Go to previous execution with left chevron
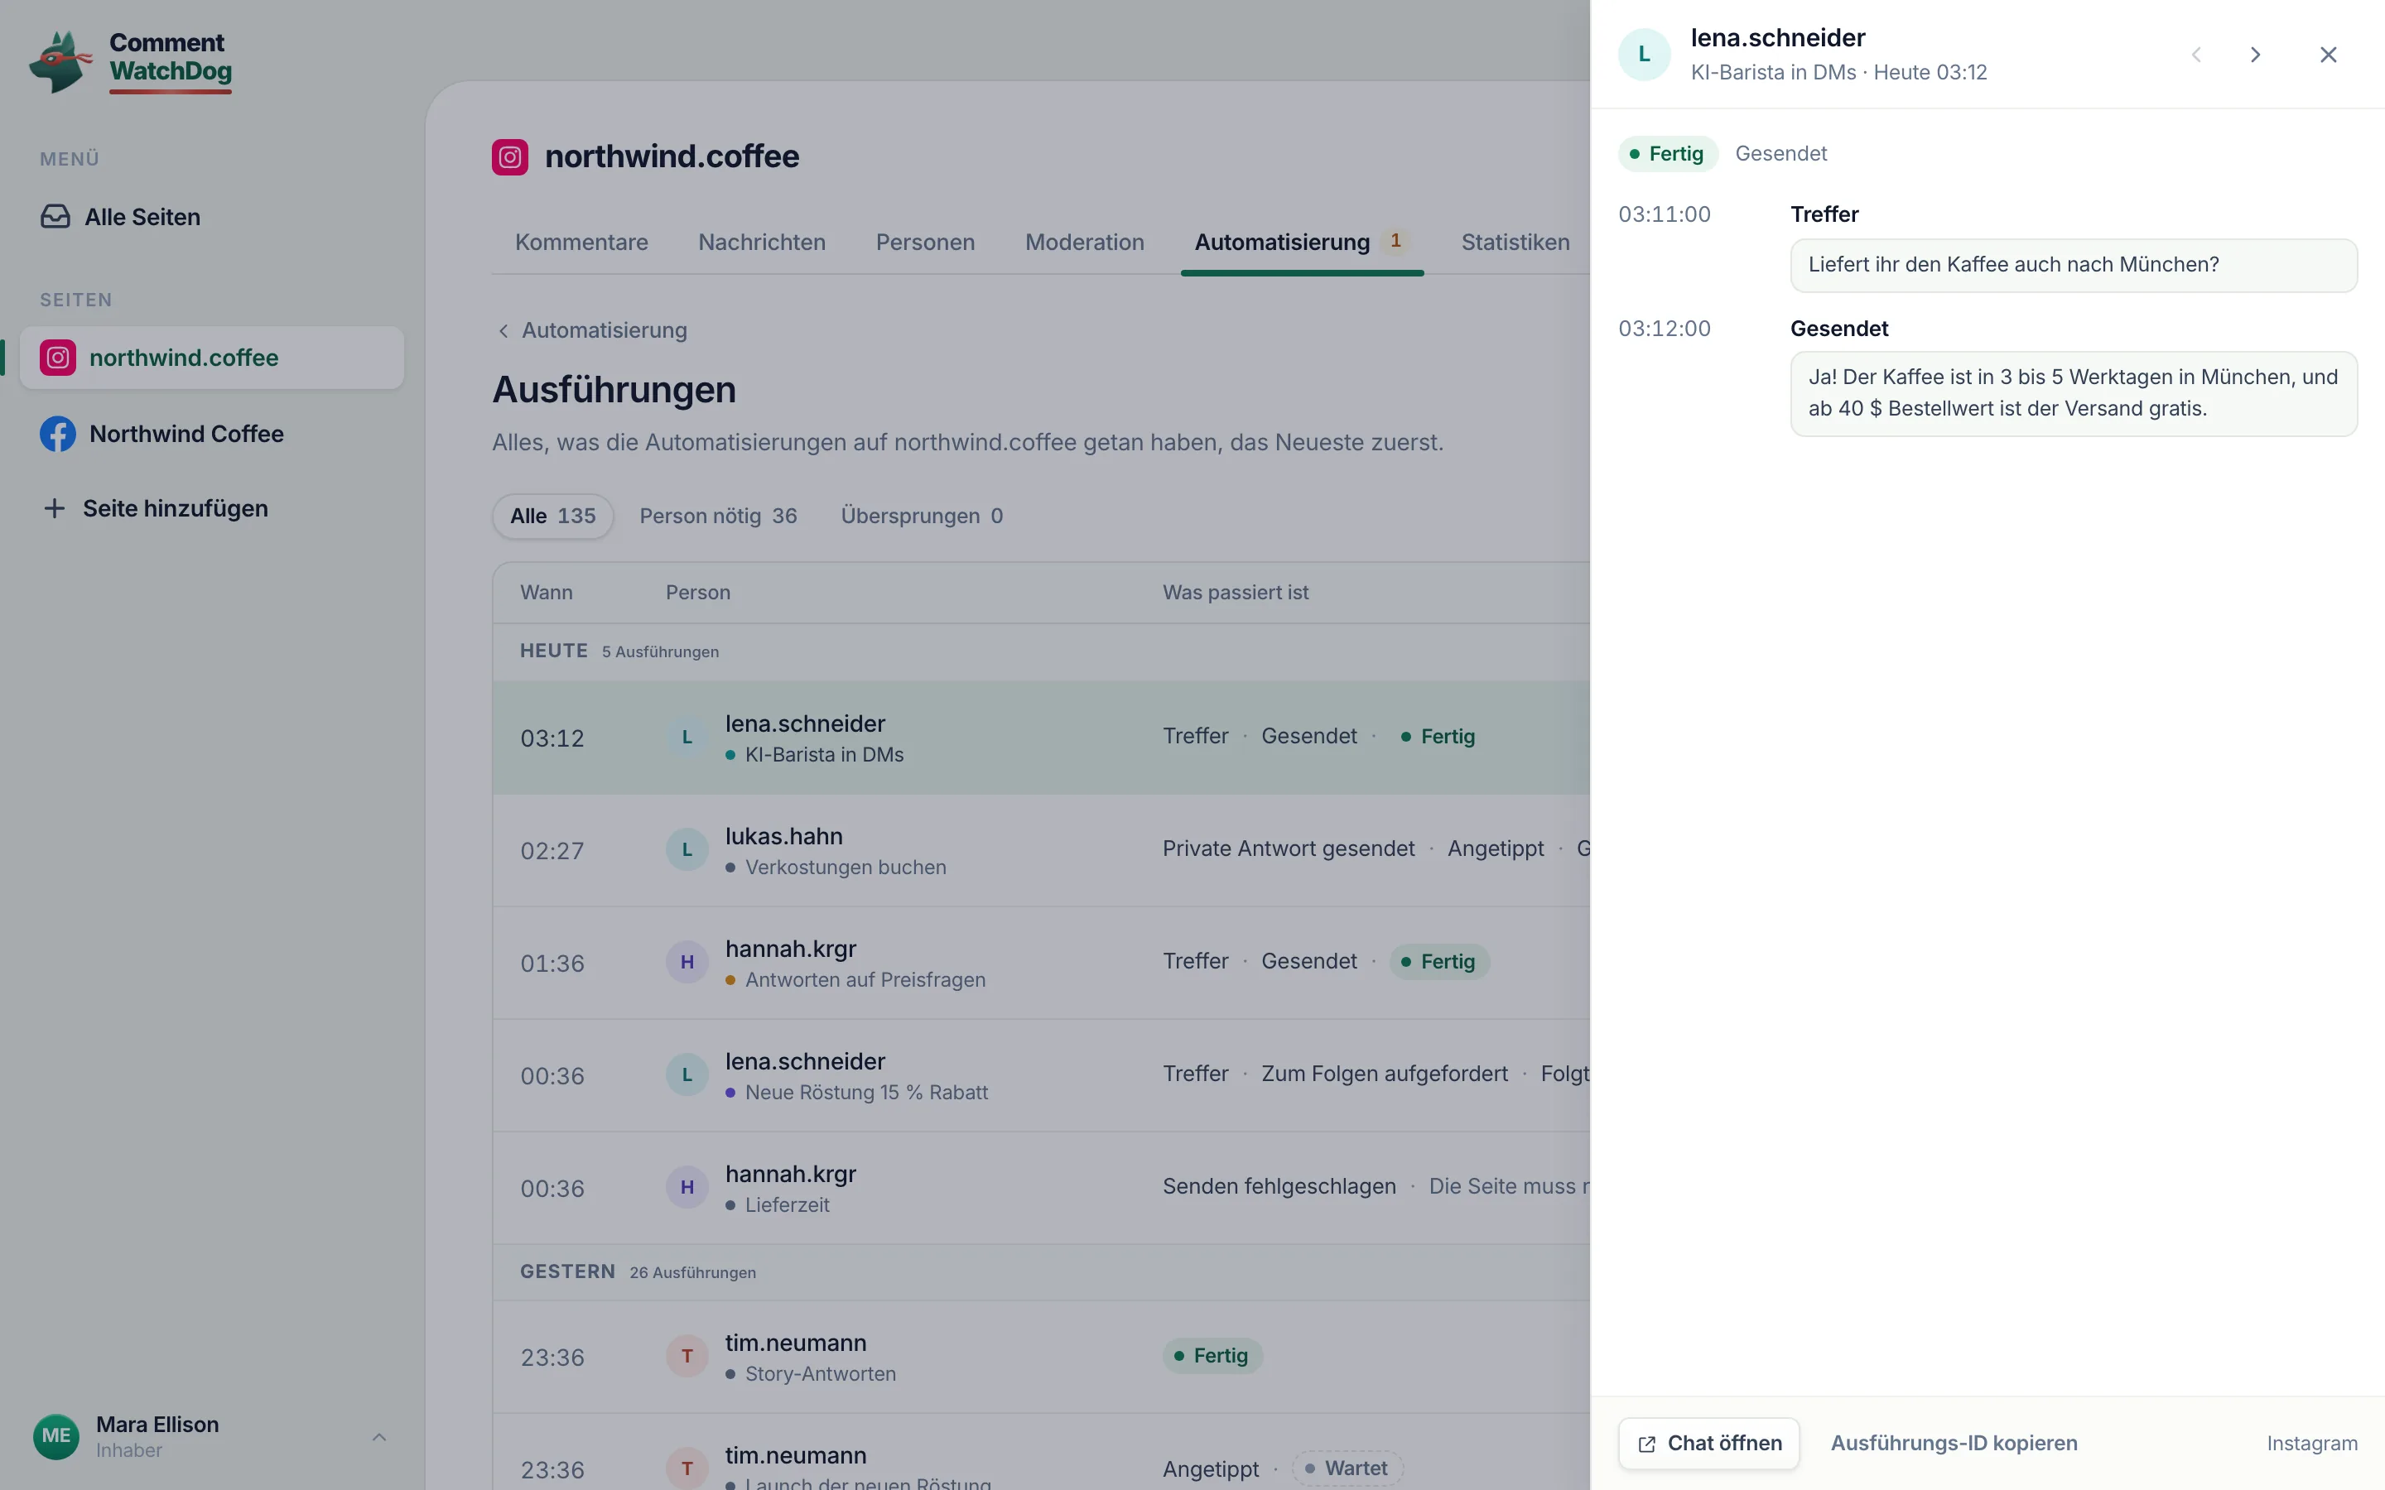Screen dimensions: 2385x1490 [2196, 55]
